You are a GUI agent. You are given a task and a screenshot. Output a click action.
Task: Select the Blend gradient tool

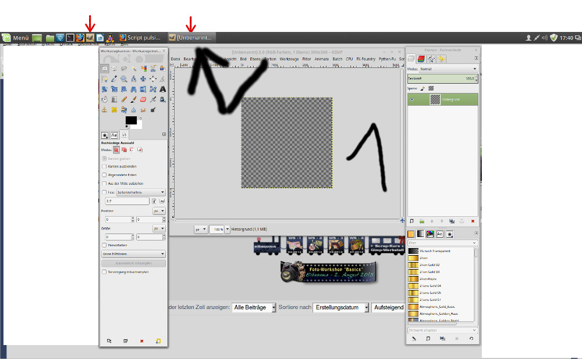tap(114, 99)
